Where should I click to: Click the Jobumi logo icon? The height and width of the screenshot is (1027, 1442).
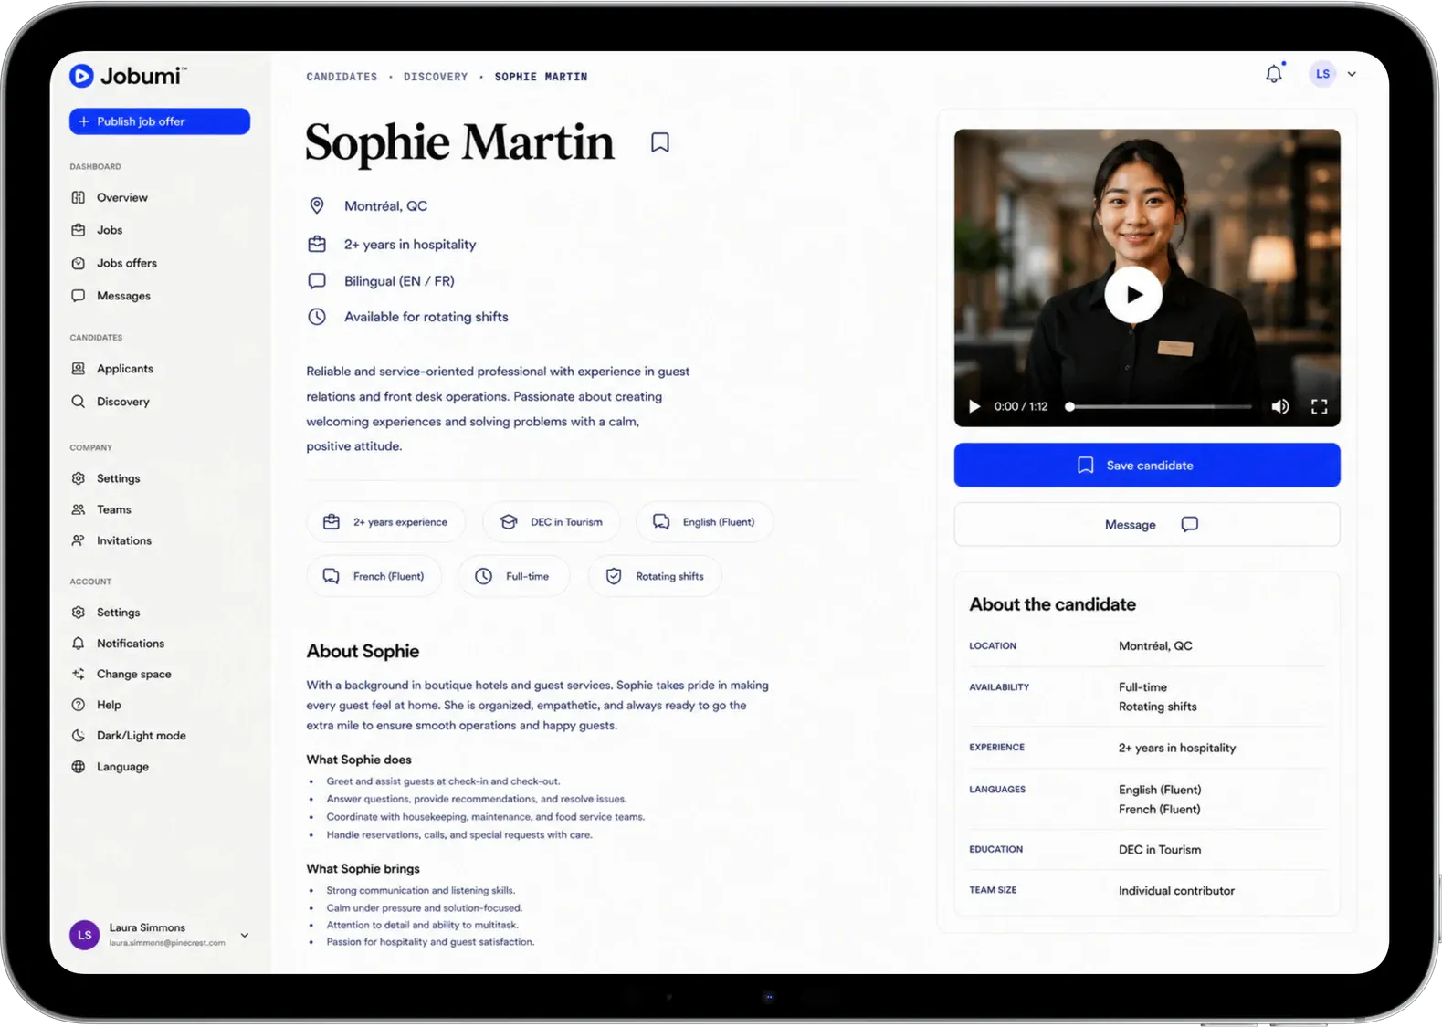[x=81, y=76]
